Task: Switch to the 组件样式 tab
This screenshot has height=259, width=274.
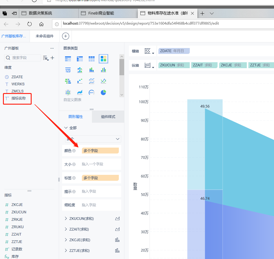Action: (x=108, y=117)
